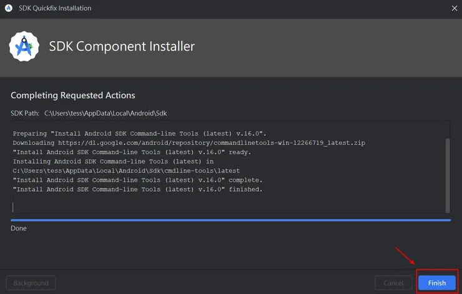Click the Background button

(x=31, y=283)
